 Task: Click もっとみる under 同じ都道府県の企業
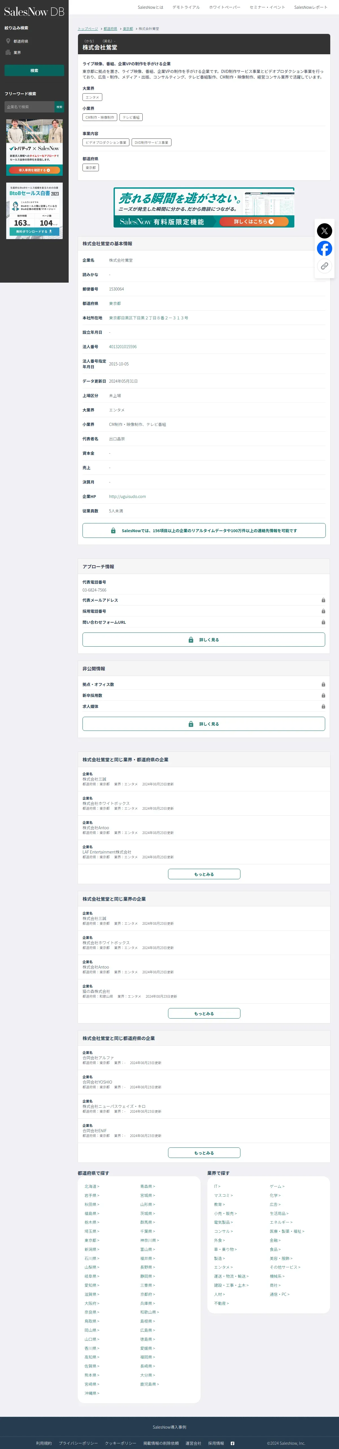pyautogui.click(x=204, y=1153)
